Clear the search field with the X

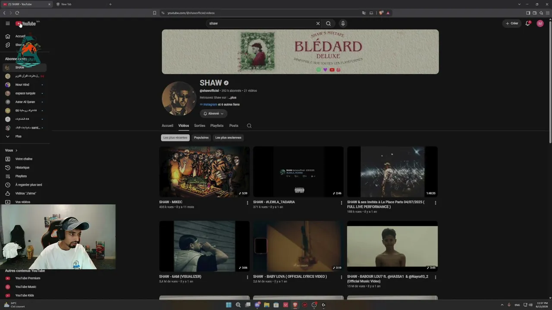[x=318, y=24]
